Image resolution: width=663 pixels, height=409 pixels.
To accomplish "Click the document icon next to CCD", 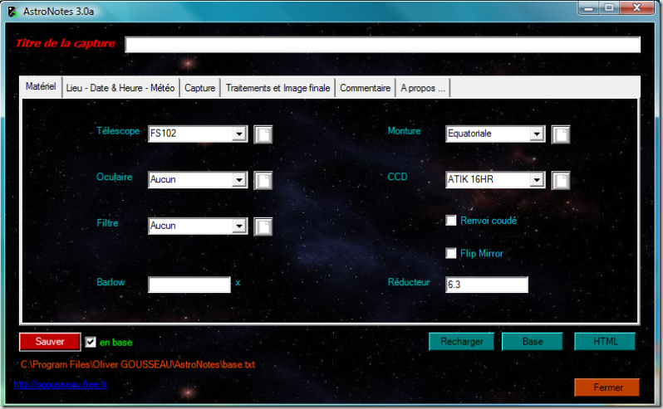I will (x=560, y=180).
